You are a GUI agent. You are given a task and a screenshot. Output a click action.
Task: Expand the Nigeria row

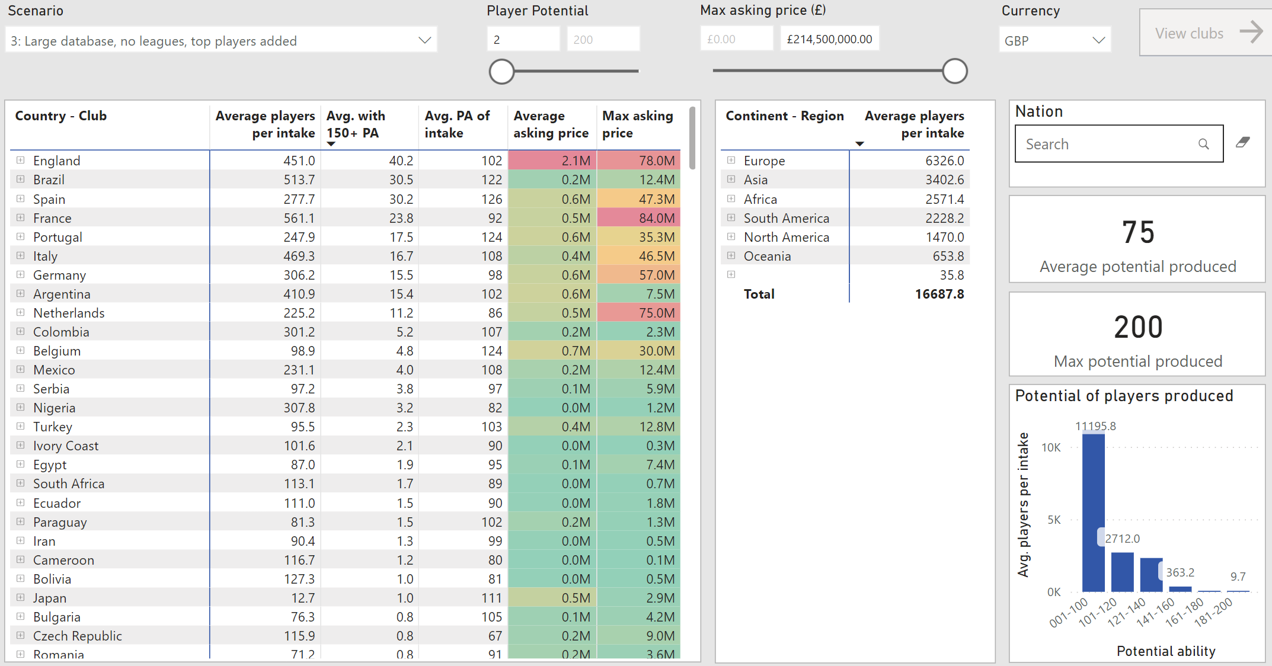coord(21,407)
